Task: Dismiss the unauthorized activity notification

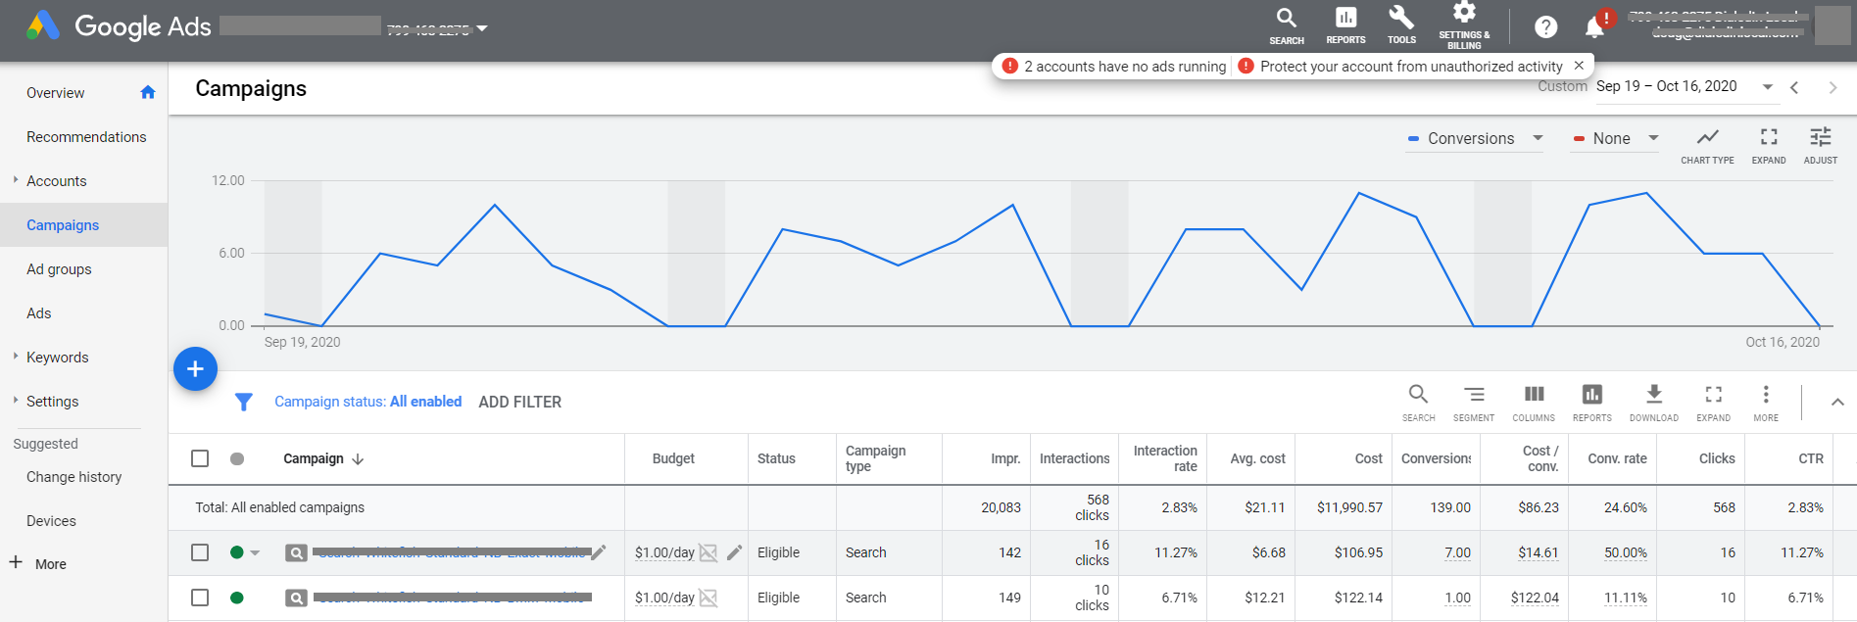Action: 1579,66
